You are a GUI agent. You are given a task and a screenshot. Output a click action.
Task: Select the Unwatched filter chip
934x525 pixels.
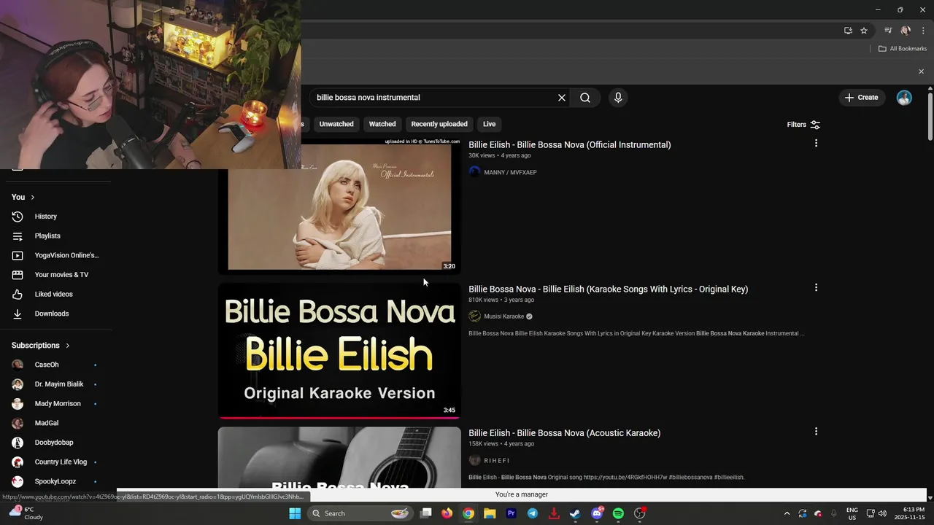coord(336,124)
